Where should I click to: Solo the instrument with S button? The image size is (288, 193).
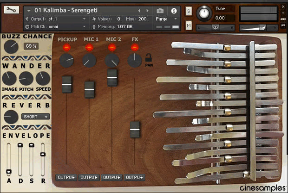click(x=189, y=11)
